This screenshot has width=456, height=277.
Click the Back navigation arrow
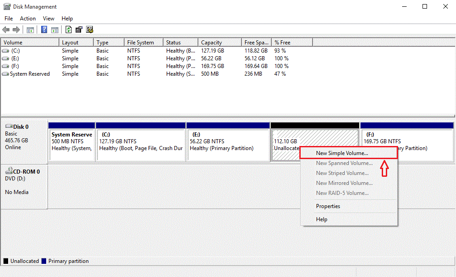[x=5, y=29]
